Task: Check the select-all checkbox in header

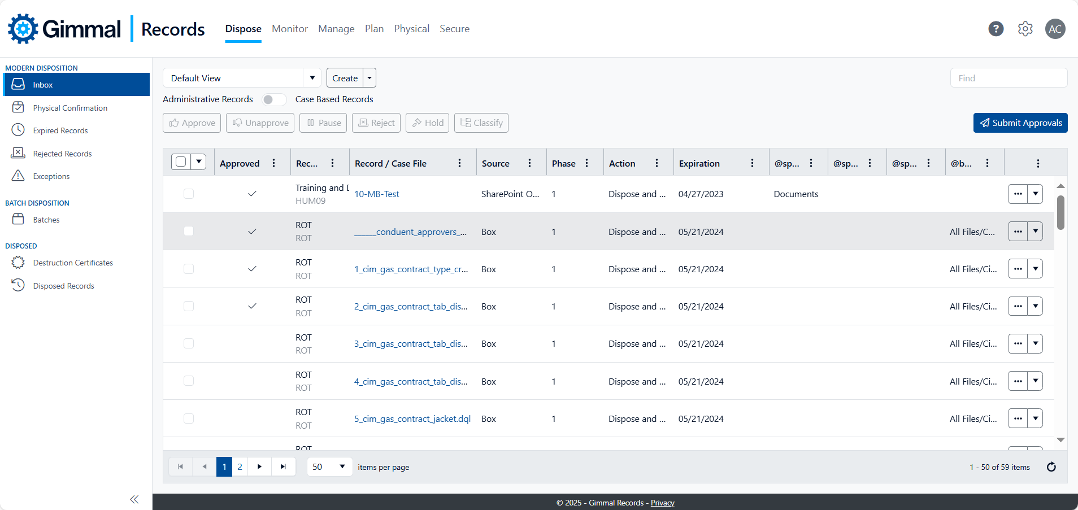Action: point(181,162)
